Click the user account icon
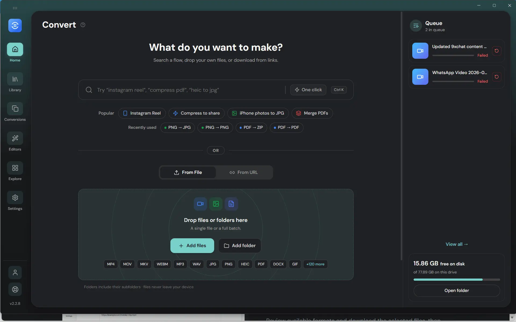This screenshot has height=322, width=516. click(x=15, y=273)
